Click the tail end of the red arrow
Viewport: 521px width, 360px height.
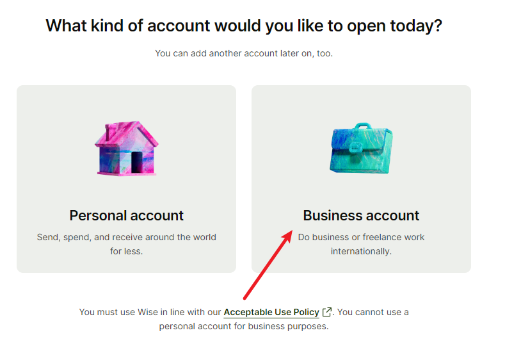245,297
